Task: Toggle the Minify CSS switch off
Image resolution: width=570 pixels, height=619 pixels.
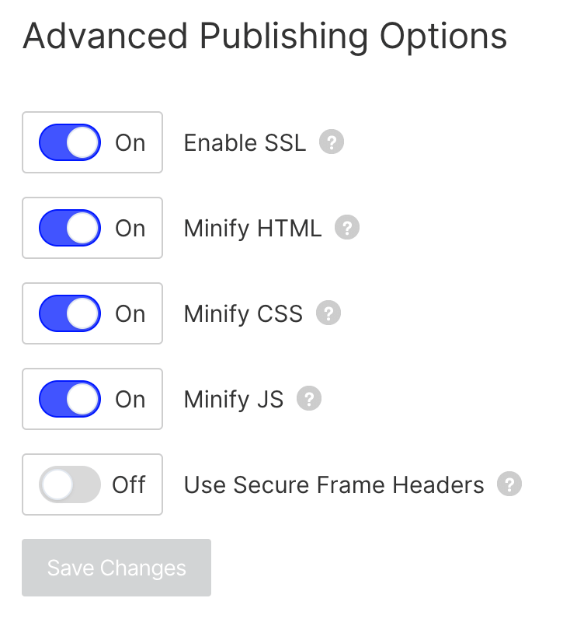Action: click(x=70, y=314)
